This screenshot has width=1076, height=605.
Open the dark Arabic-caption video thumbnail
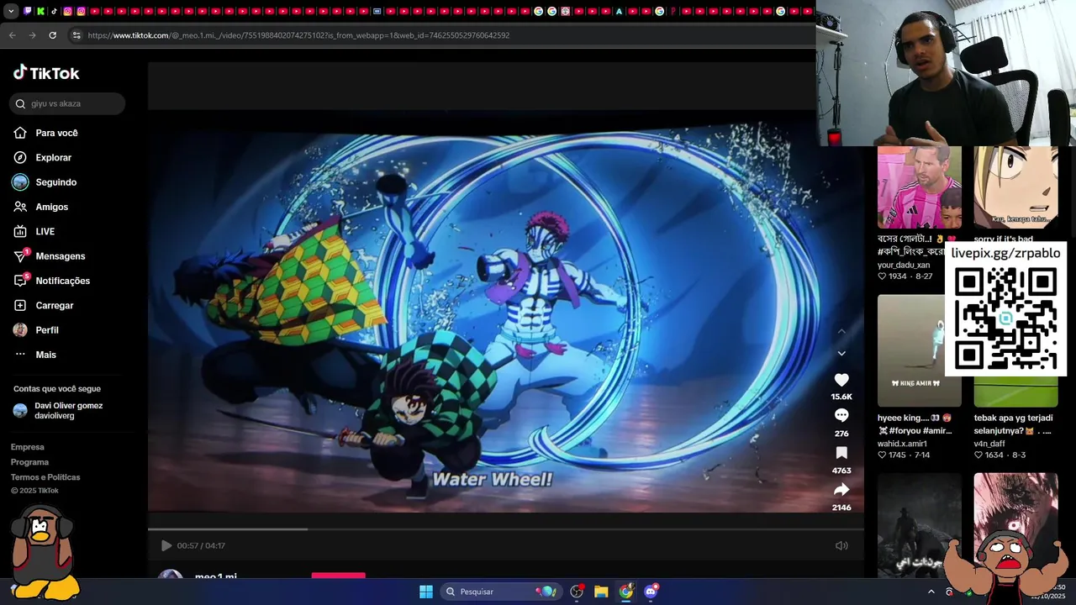coord(920,525)
